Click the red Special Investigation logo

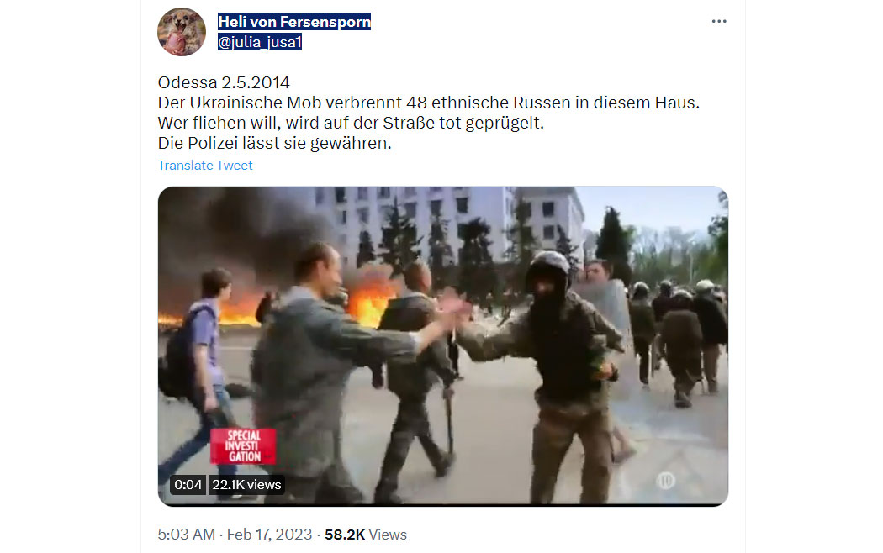click(243, 446)
